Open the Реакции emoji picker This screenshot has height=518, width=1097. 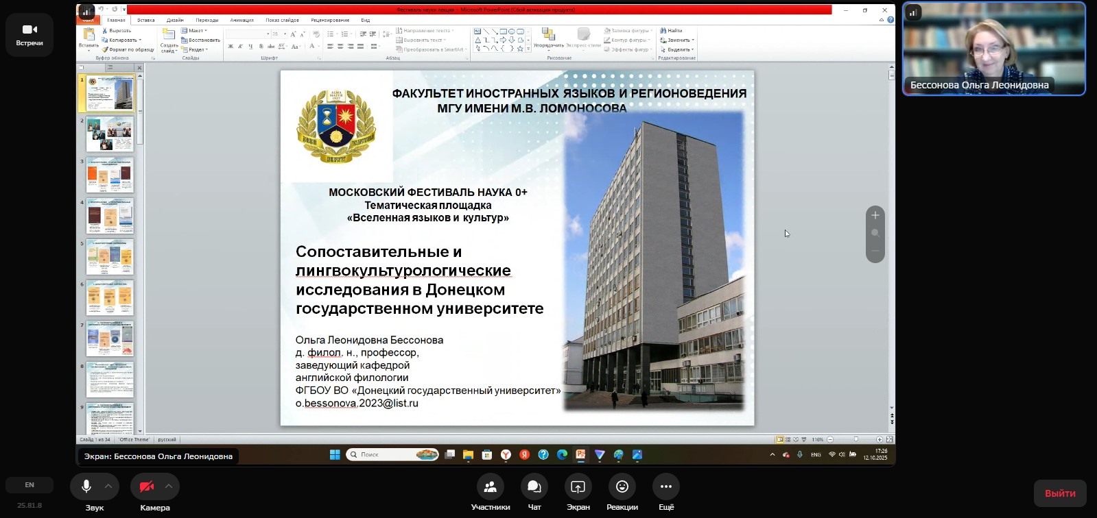(x=622, y=487)
